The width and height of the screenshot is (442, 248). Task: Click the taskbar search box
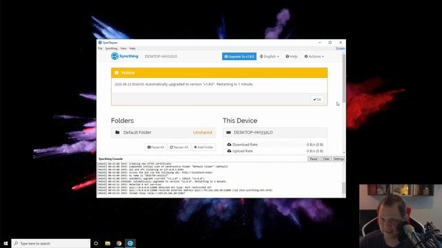tap(51, 243)
